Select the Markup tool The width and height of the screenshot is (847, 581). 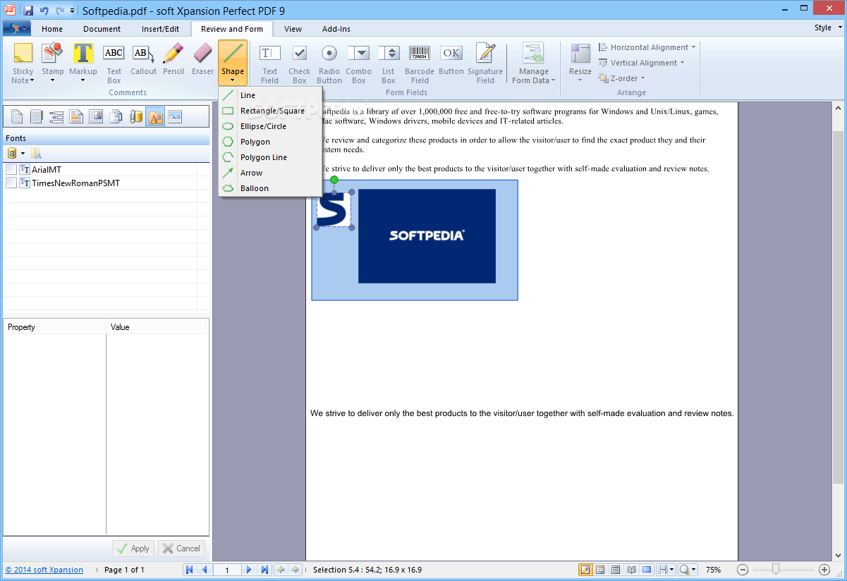click(x=83, y=63)
